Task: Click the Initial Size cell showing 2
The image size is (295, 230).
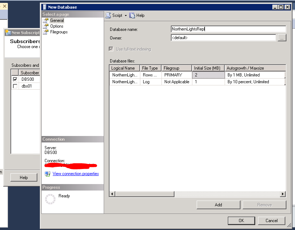Action: [x=208, y=75]
